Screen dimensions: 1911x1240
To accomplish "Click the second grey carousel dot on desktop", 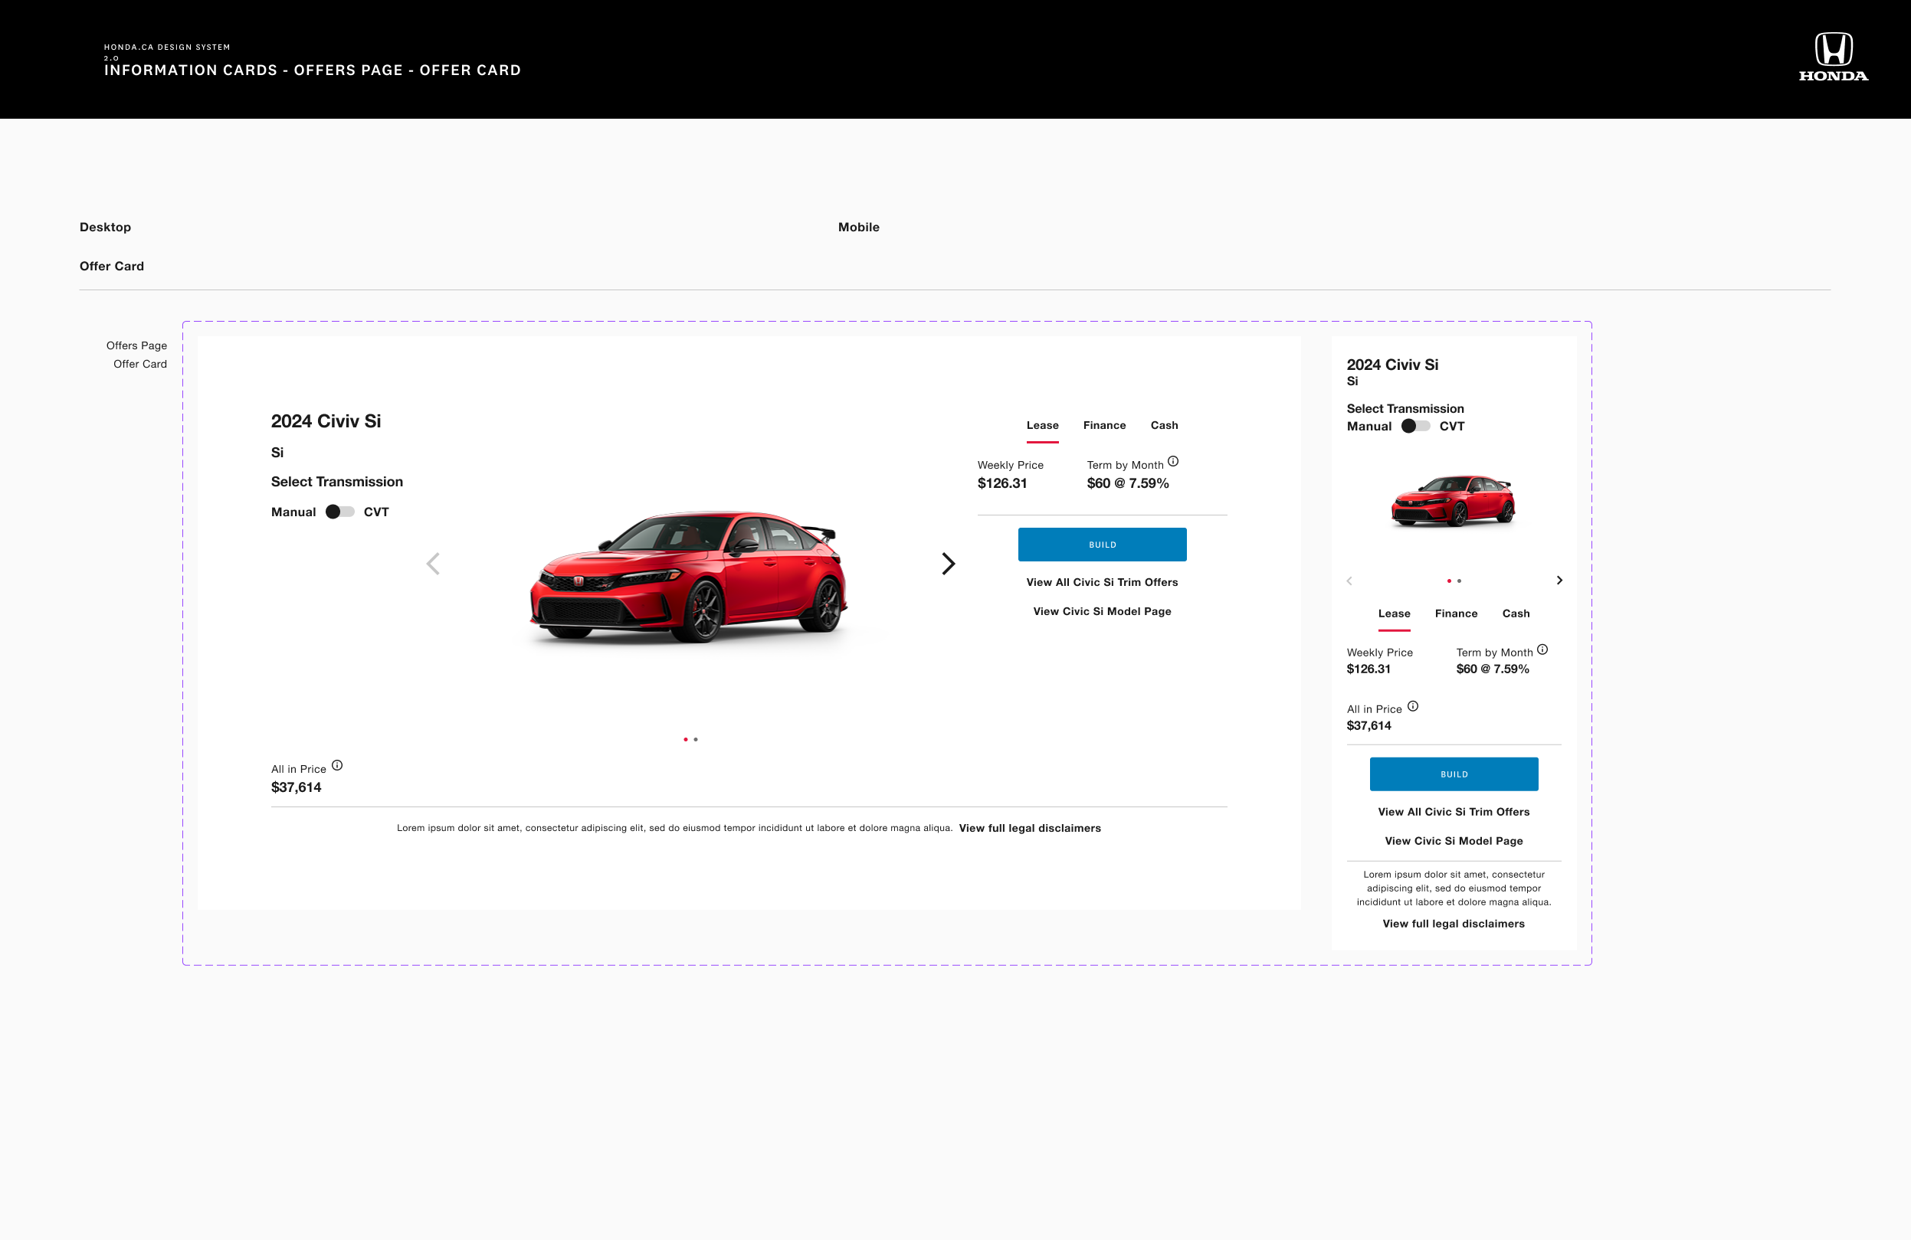I will (x=695, y=739).
